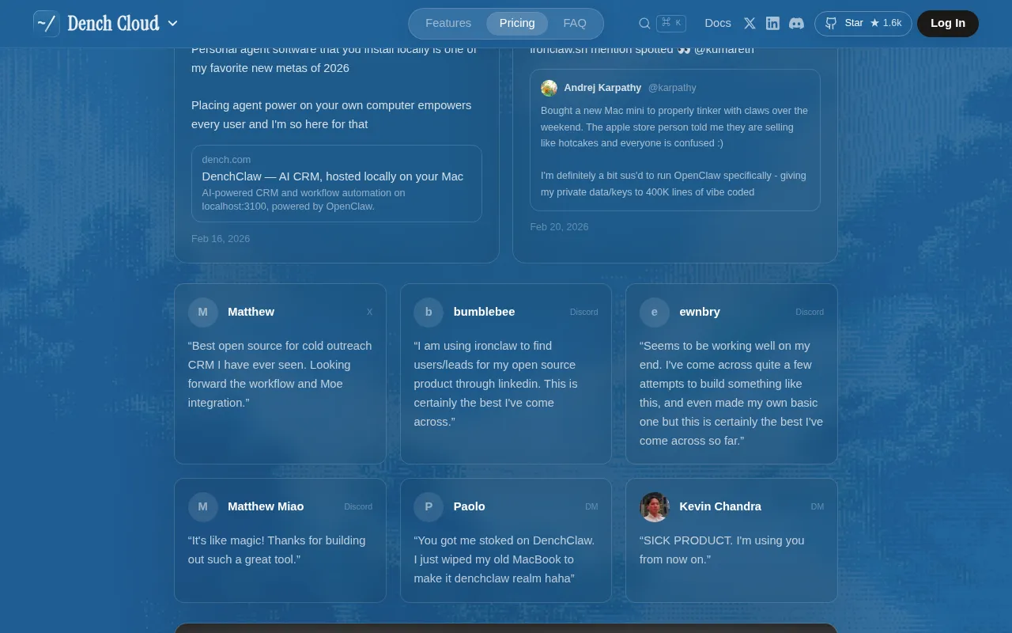Select the Pricing nav tab
This screenshot has height=633, width=1012.
click(x=517, y=23)
